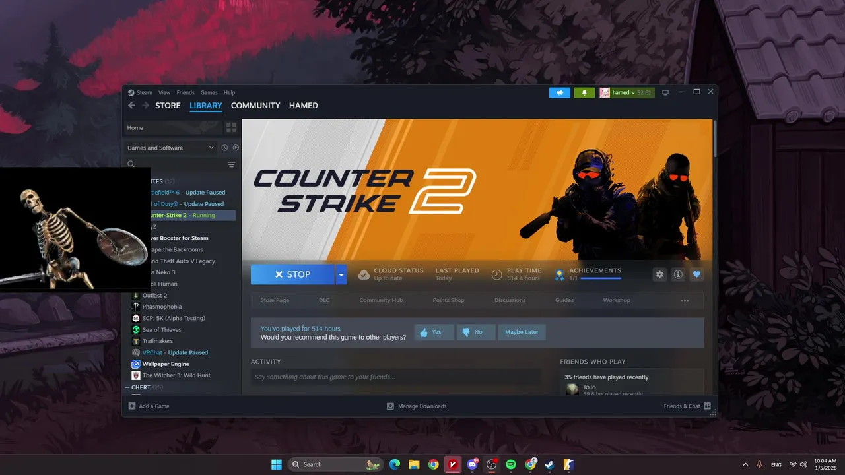Select Sea of Thieves in library
Screen dimensions: 845x475
(x=162, y=330)
